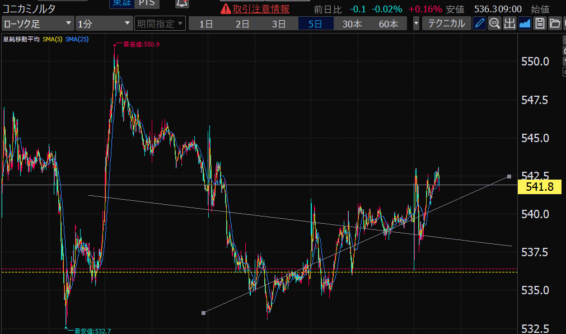The image size is (566, 334).
Task: Click the trendline's upper right end handle
Action: click(509, 176)
